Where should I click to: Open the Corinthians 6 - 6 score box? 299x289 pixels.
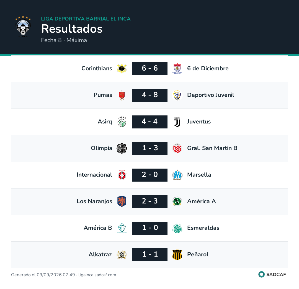[150, 69]
